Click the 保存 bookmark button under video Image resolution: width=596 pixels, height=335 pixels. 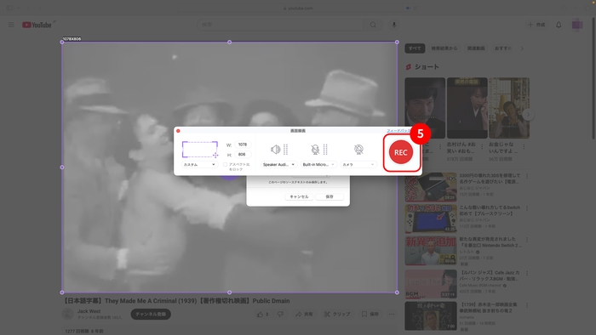coord(370,314)
